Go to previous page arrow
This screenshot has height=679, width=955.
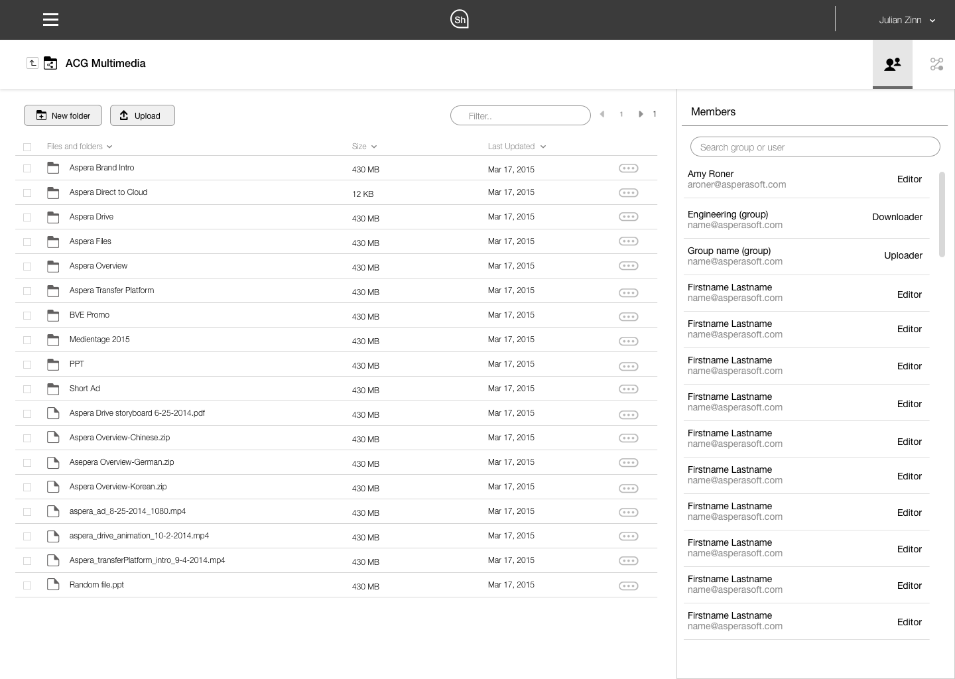point(602,114)
